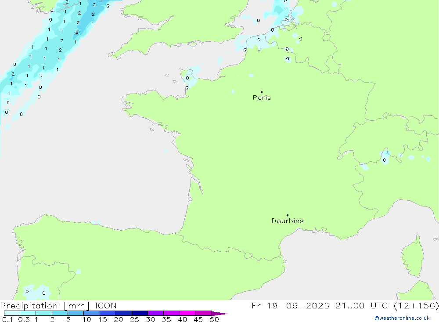Click the Dourbies location dot marker
Screen dimensions: 439x322
(x=288, y=215)
